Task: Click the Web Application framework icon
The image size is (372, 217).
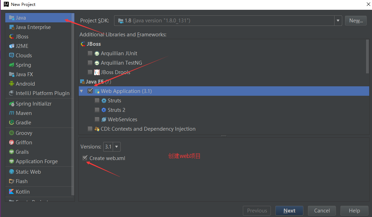Action: pos(97,91)
